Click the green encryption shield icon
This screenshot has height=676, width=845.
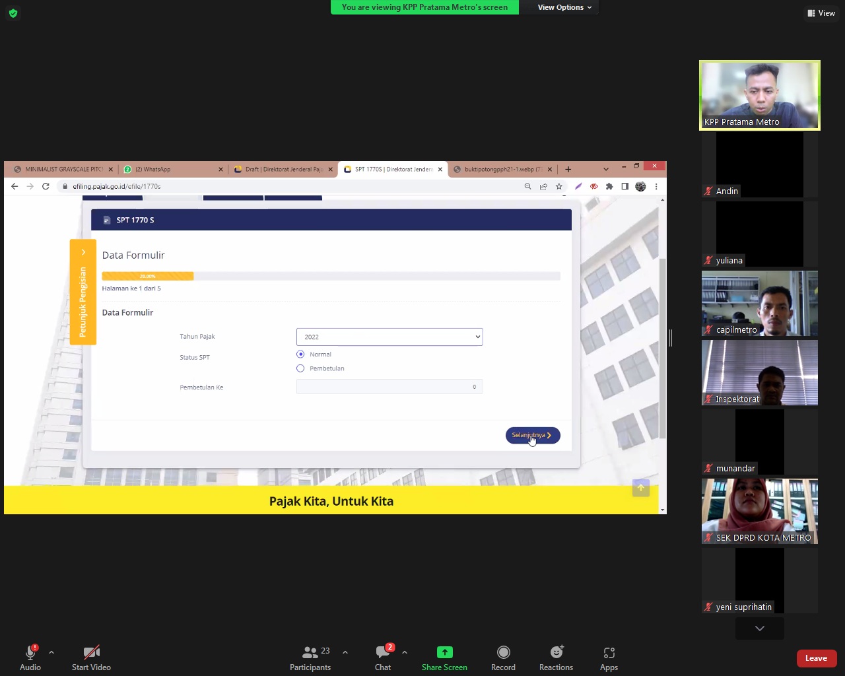tap(13, 13)
